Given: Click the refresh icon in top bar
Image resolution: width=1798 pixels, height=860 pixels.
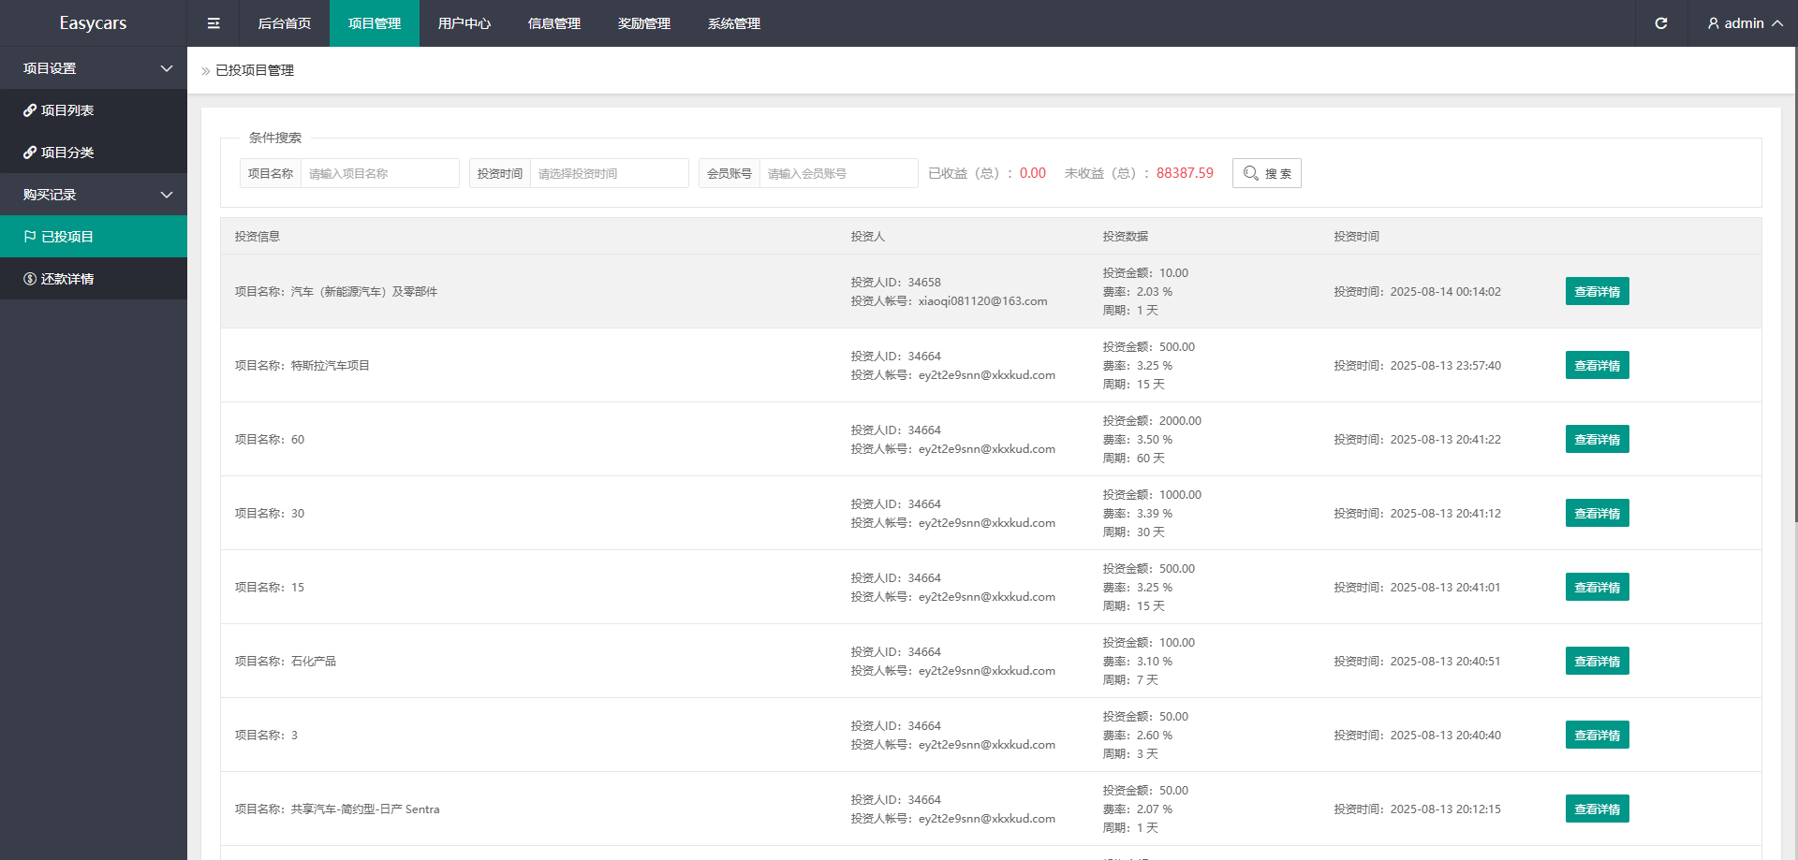Looking at the screenshot, I should coord(1660,23).
